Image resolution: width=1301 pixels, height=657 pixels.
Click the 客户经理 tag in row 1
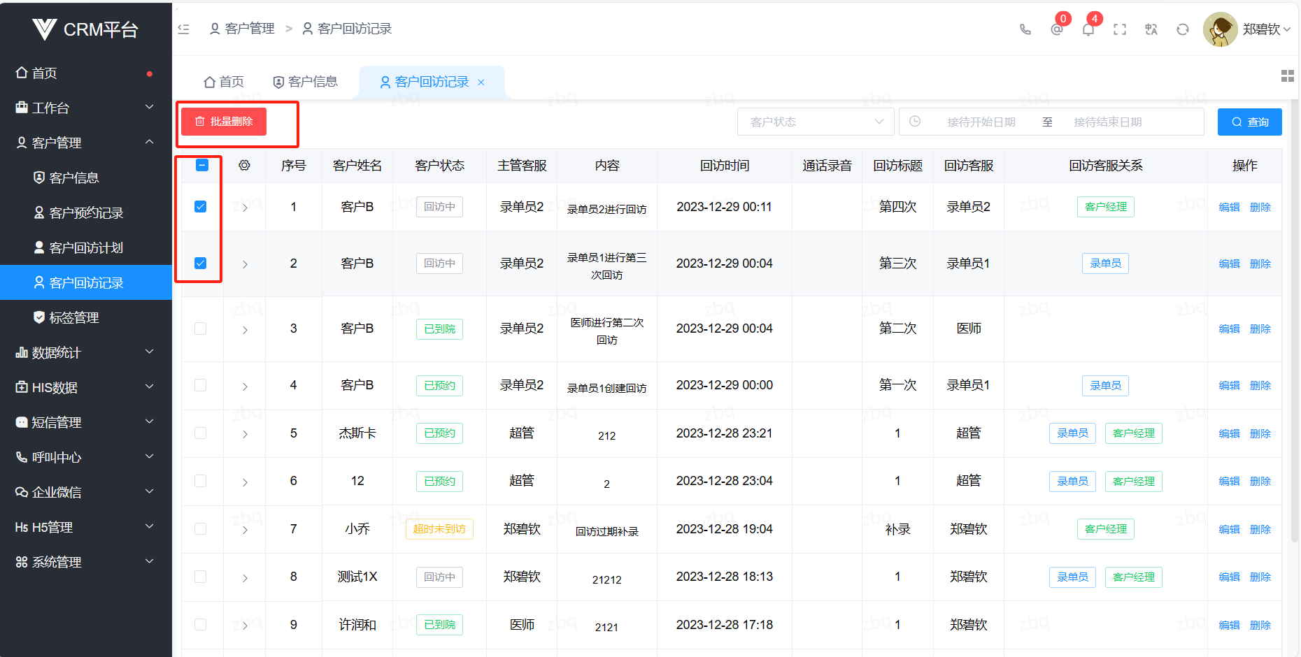(1106, 207)
